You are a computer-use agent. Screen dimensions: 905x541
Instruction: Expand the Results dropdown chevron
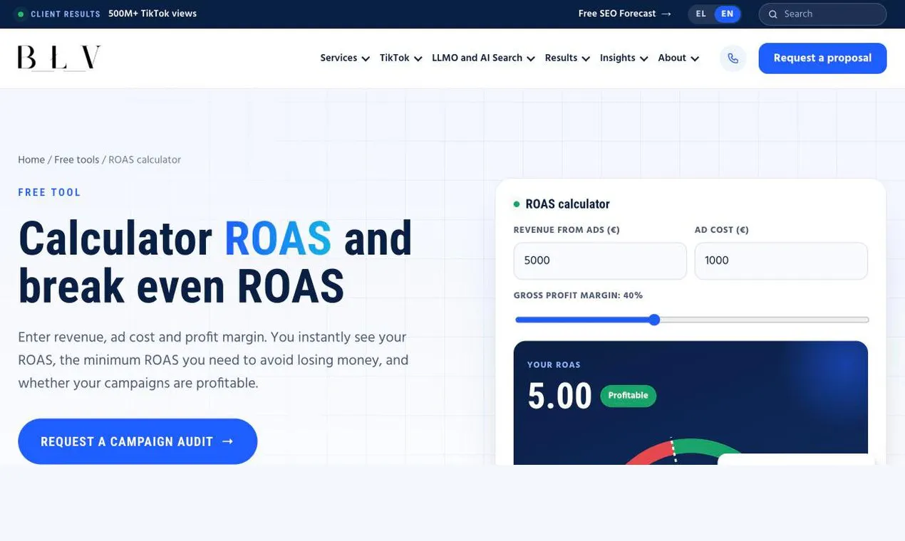(586, 59)
